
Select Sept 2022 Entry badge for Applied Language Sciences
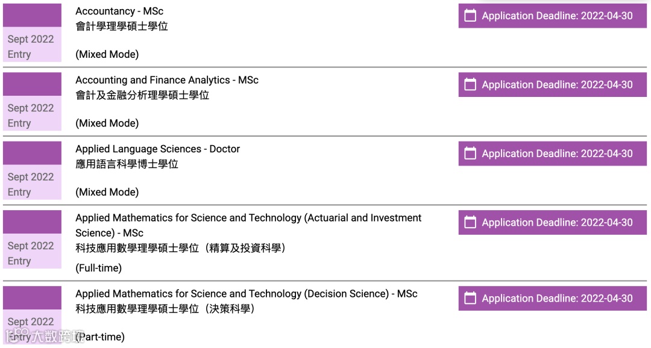click(31, 184)
